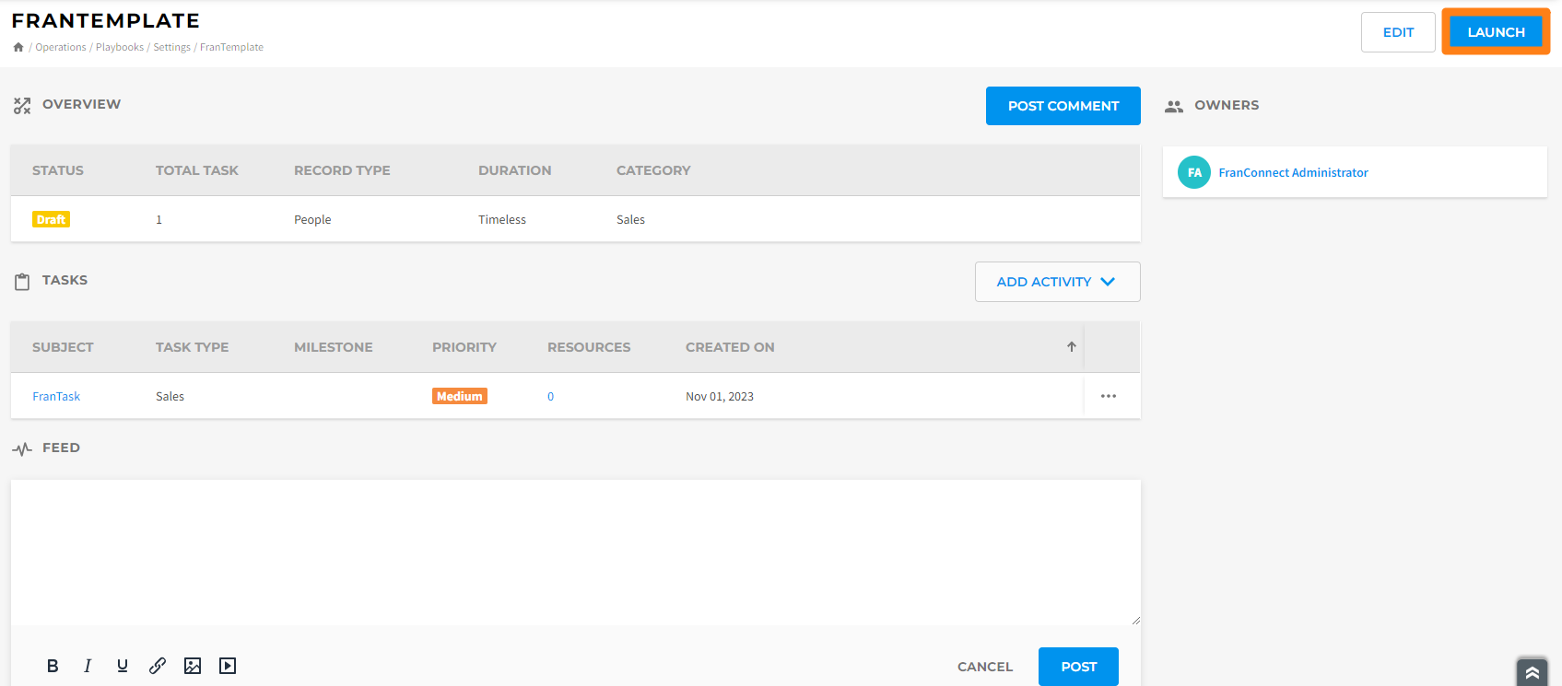Toggle italic formatting in feed editor
This screenshot has width=1562, height=686.
[x=88, y=666]
